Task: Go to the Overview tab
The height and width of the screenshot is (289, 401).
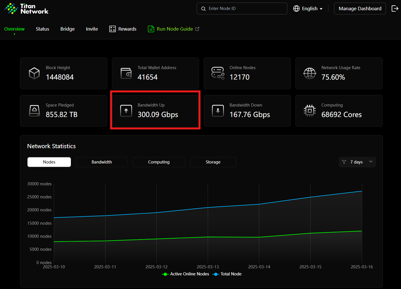Action: [14, 29]
